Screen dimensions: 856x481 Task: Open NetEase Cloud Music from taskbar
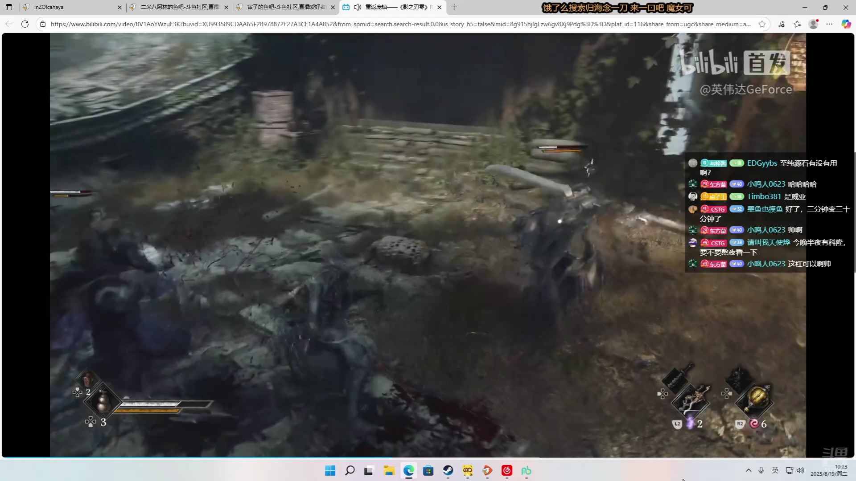(x=507, y=471)
